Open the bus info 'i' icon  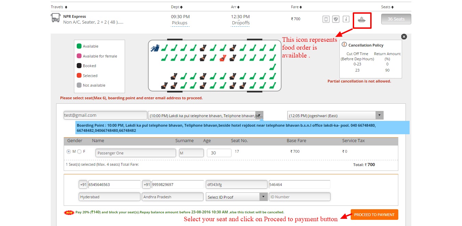click(x=346, y=19)
